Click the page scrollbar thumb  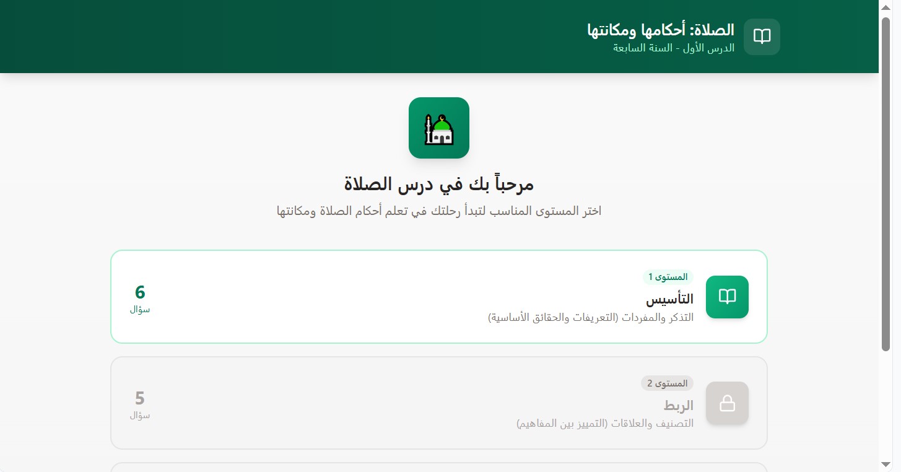886,183
